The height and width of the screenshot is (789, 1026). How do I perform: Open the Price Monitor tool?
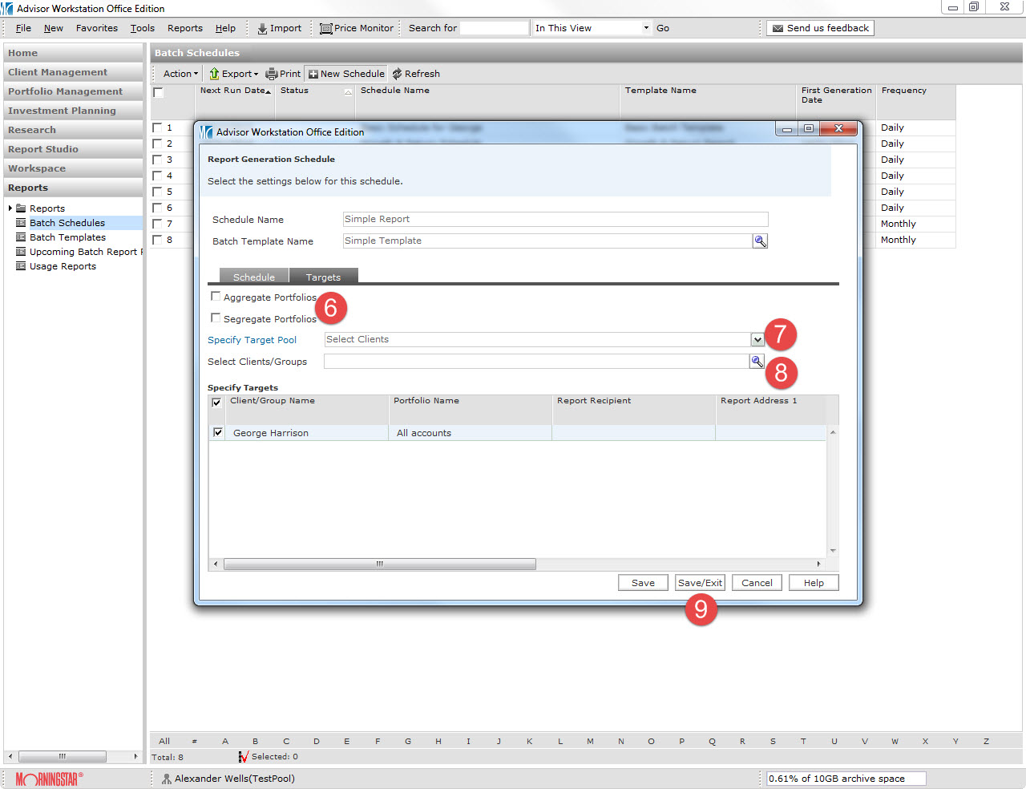click(x=325, y=29)
